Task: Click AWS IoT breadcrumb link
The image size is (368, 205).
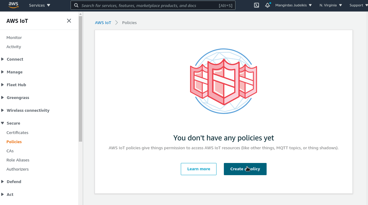Action: (x=103, y=23)
